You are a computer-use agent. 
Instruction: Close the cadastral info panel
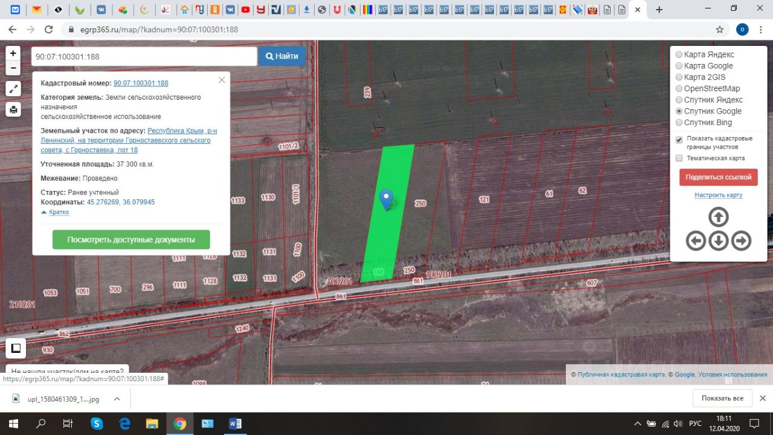point(222,80)
